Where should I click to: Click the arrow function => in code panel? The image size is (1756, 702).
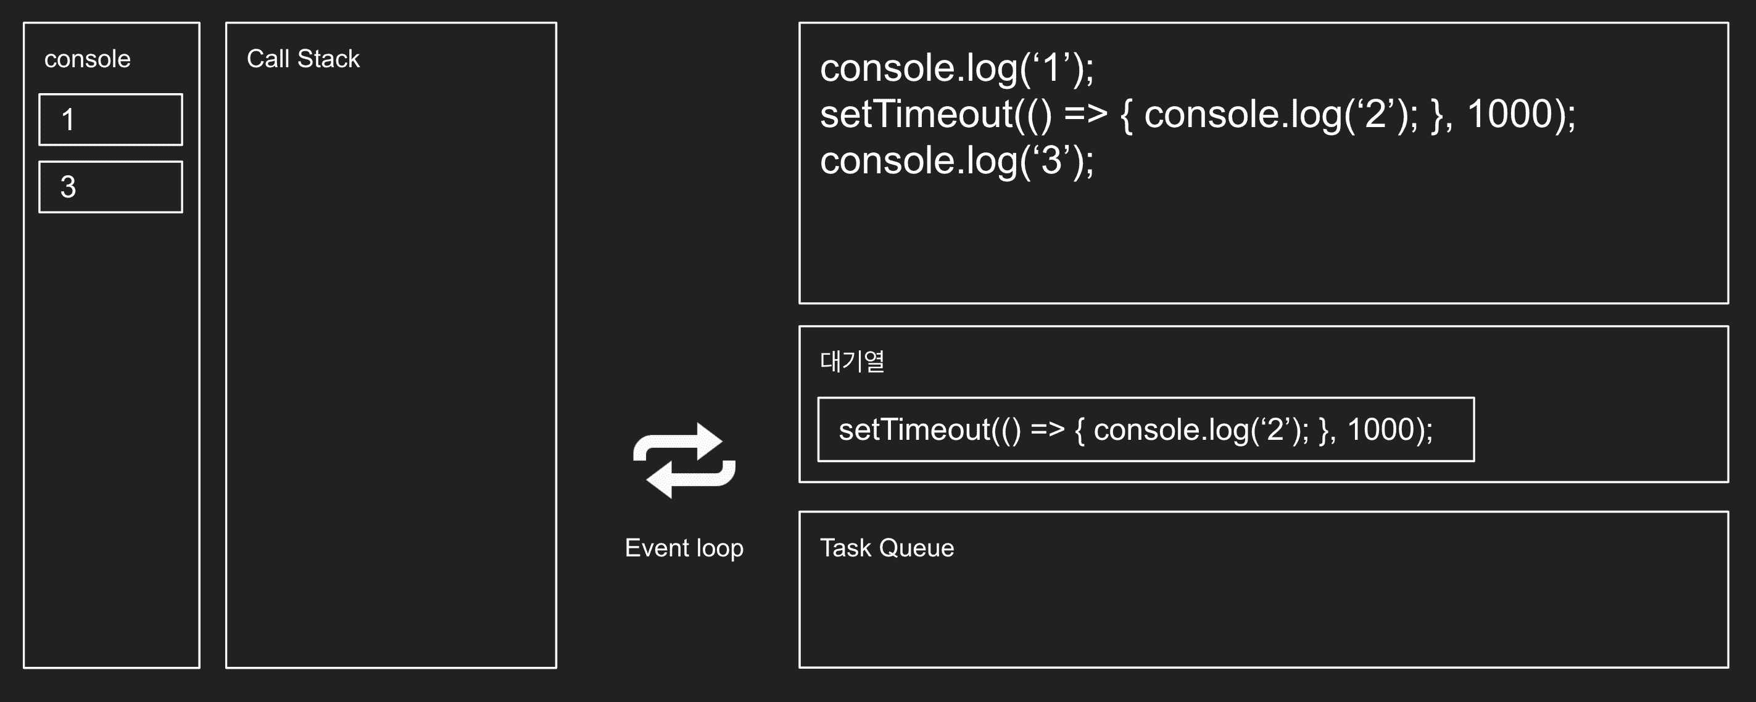tap(1085, 114)
